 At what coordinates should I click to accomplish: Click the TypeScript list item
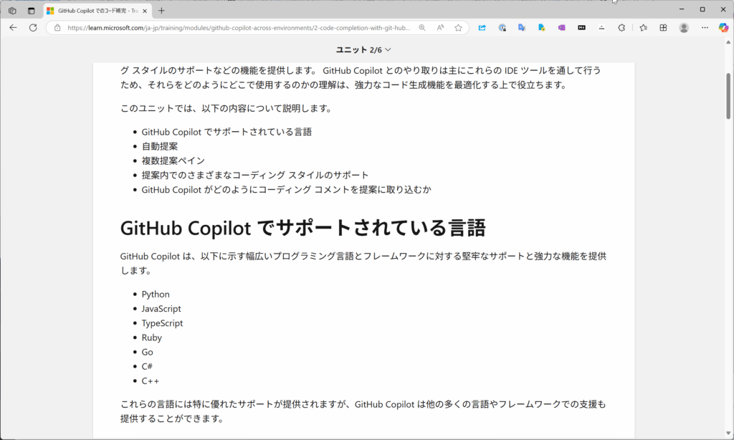[162, 323]
